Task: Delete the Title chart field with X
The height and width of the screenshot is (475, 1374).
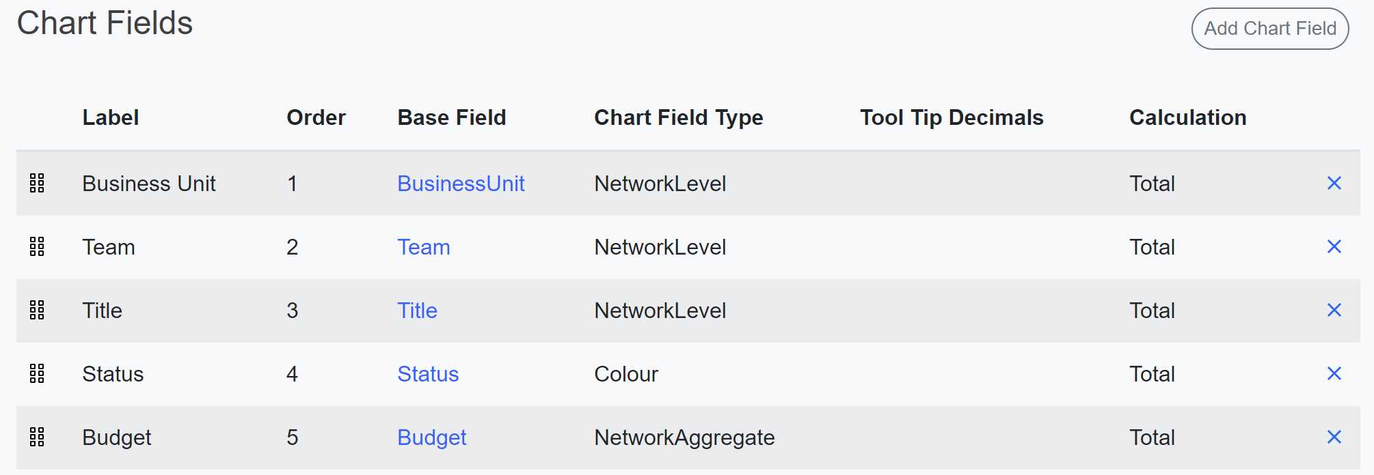Action: 1334,310
